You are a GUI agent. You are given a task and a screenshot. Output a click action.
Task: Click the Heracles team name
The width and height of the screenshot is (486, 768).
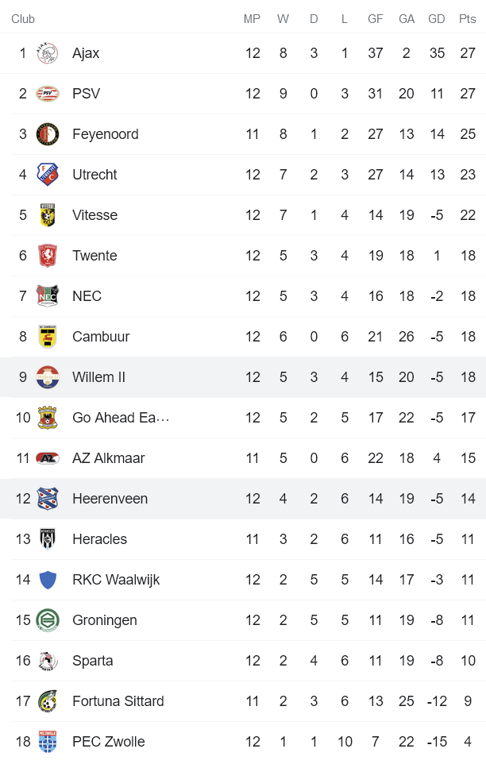(x=99, y=539)
